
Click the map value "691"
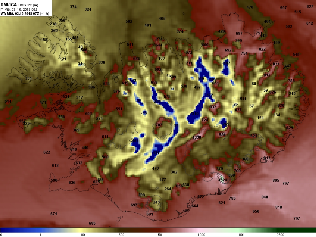coord(149,214)
